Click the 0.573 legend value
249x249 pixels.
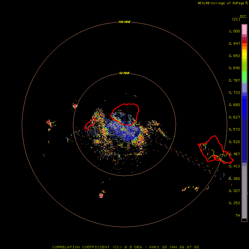234,129
